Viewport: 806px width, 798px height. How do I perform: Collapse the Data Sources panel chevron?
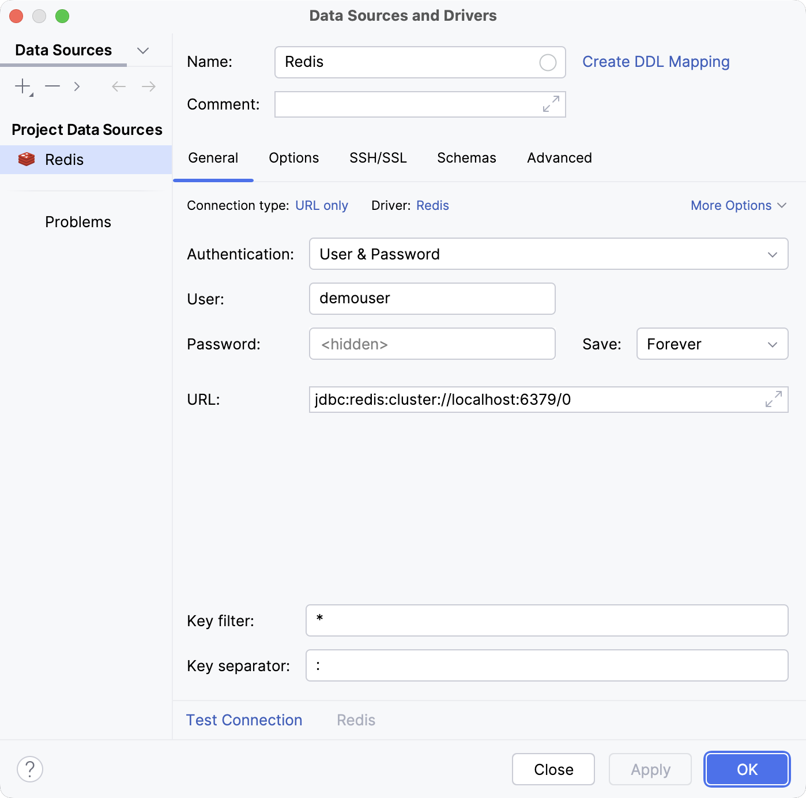(x=143, y=50)
